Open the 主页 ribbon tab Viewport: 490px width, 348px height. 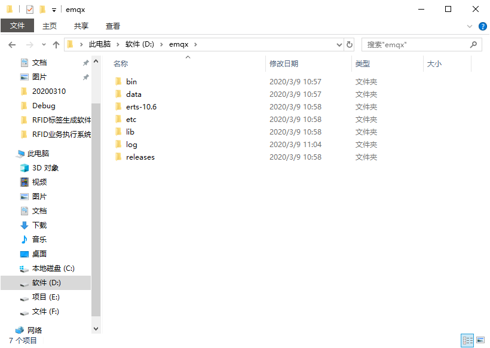pos(50,26)
